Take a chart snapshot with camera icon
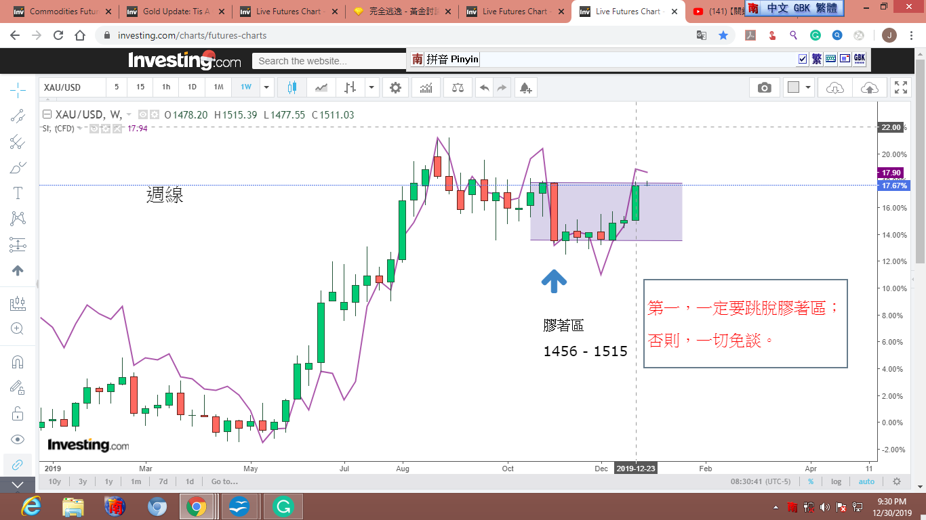Screen dimensions: 926x520 [x=765, y=87]
